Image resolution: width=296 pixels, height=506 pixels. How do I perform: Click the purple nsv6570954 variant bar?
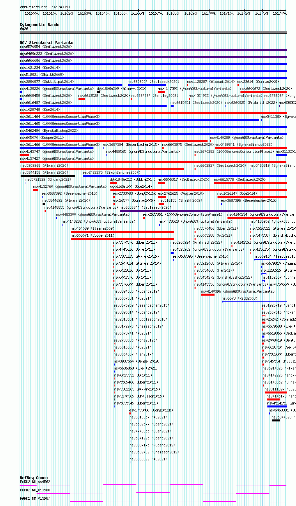(x=153, y=50)
